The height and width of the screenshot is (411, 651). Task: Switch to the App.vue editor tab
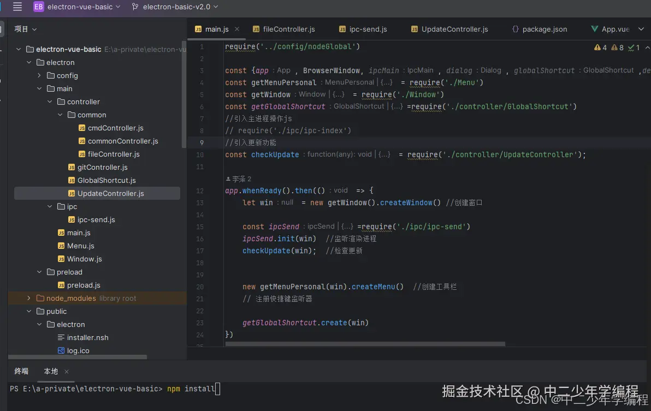pyautogui.click(x=616, y=29)
